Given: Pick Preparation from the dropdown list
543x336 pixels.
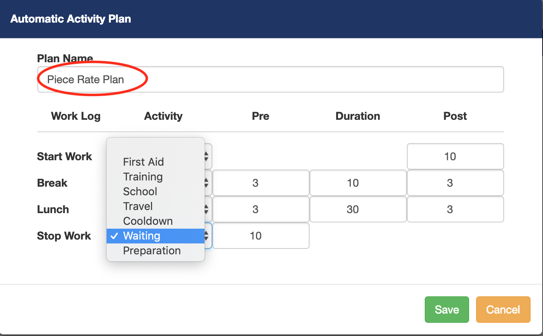Looking at the screenshot, I should click(x=152, y=250).
